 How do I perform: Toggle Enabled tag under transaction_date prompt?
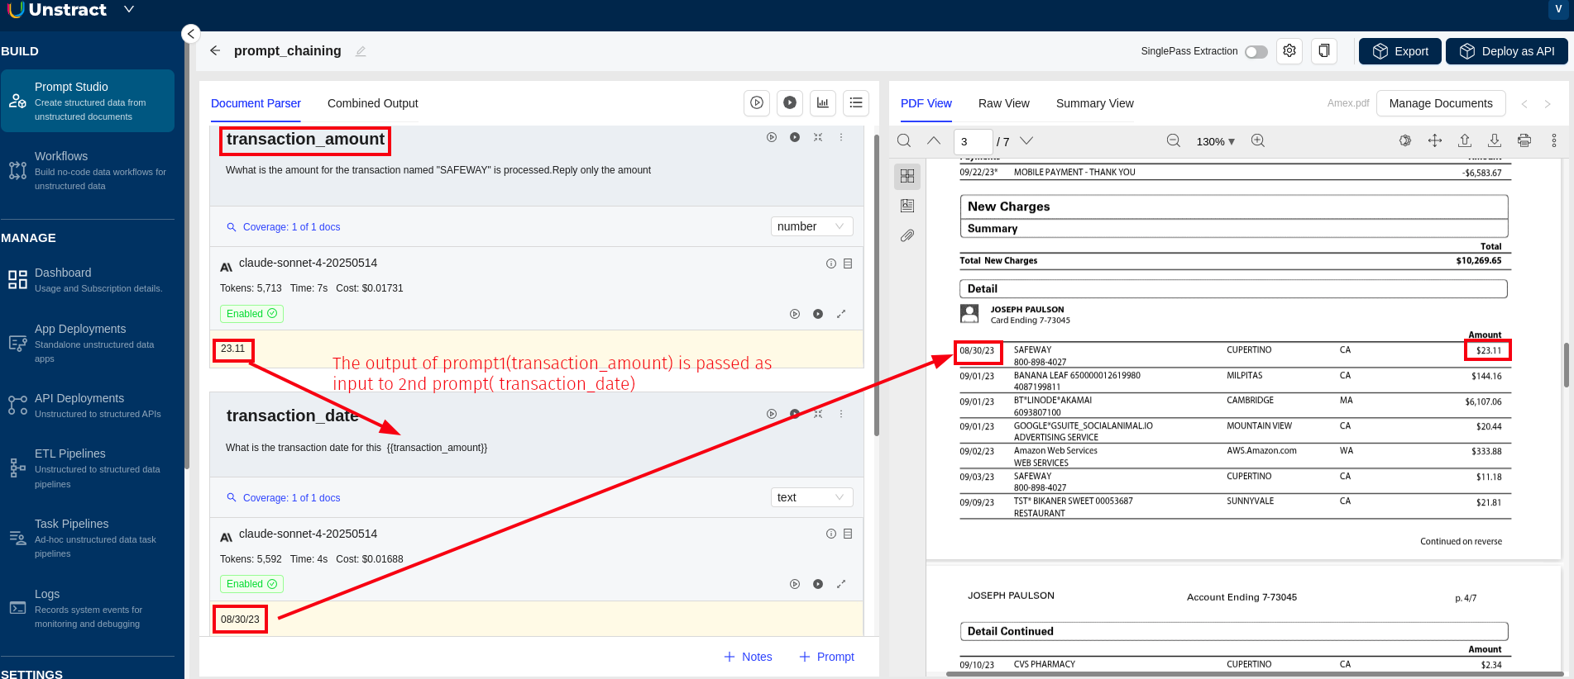[x=251, y=584]
